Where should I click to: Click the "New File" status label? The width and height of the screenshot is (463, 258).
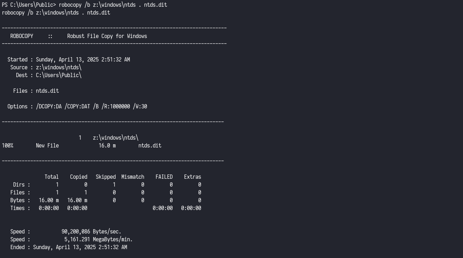click(47, 146)
